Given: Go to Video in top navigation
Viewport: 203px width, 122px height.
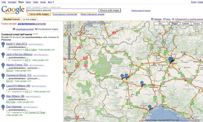Looking at the screenshot, I should [36, 2].
